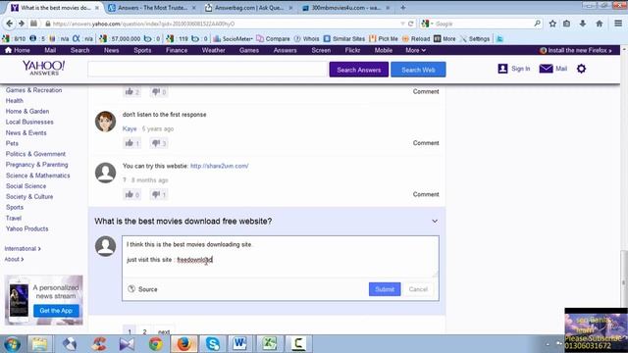This screenshot has width=628, height=353.
Task: Open Weather in the Yahoo nav bar
Action: pyautogui.click(x=214, y=50)
